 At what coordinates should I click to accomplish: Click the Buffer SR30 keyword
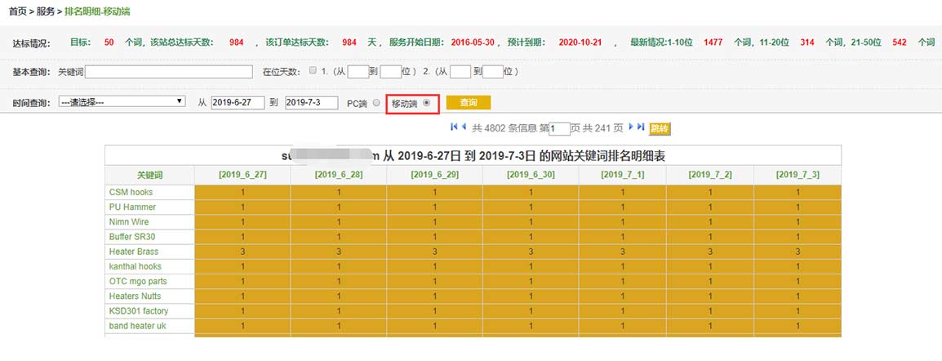(x=132, y=237)
